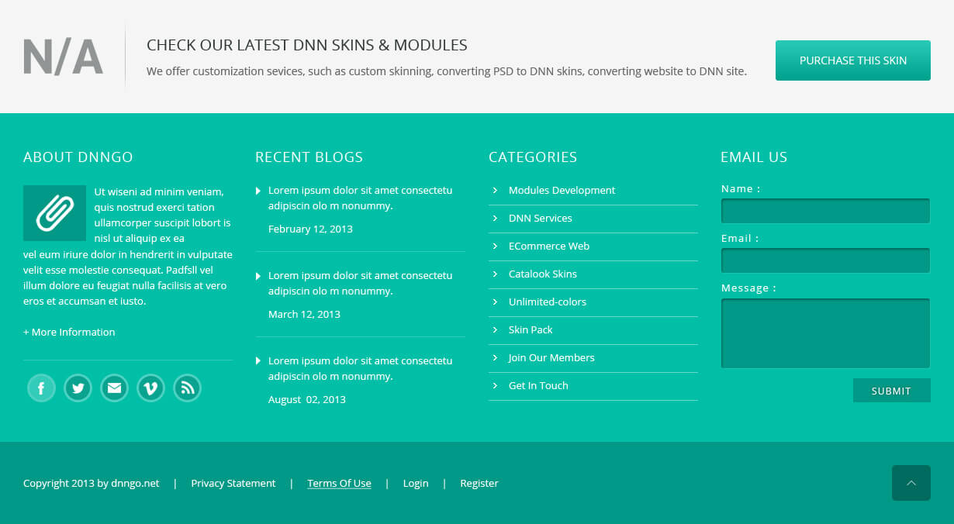
Task: Click the 'EMAIL US' heading
Action: [754, 157]
